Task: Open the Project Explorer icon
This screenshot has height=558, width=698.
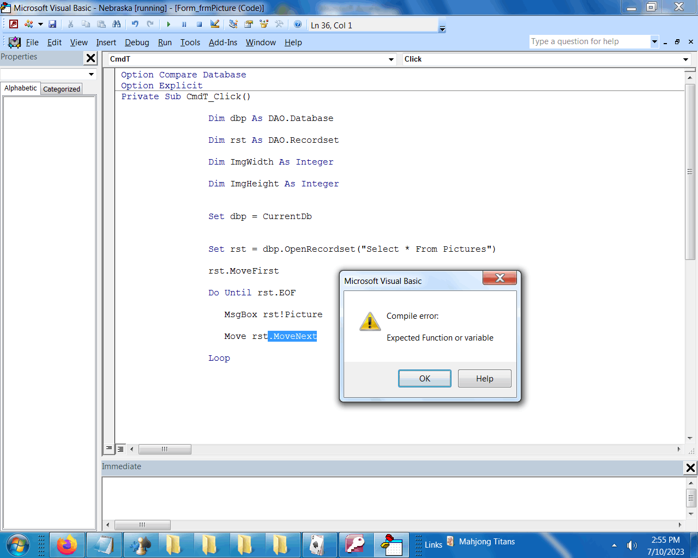Action: coord(233,24)
